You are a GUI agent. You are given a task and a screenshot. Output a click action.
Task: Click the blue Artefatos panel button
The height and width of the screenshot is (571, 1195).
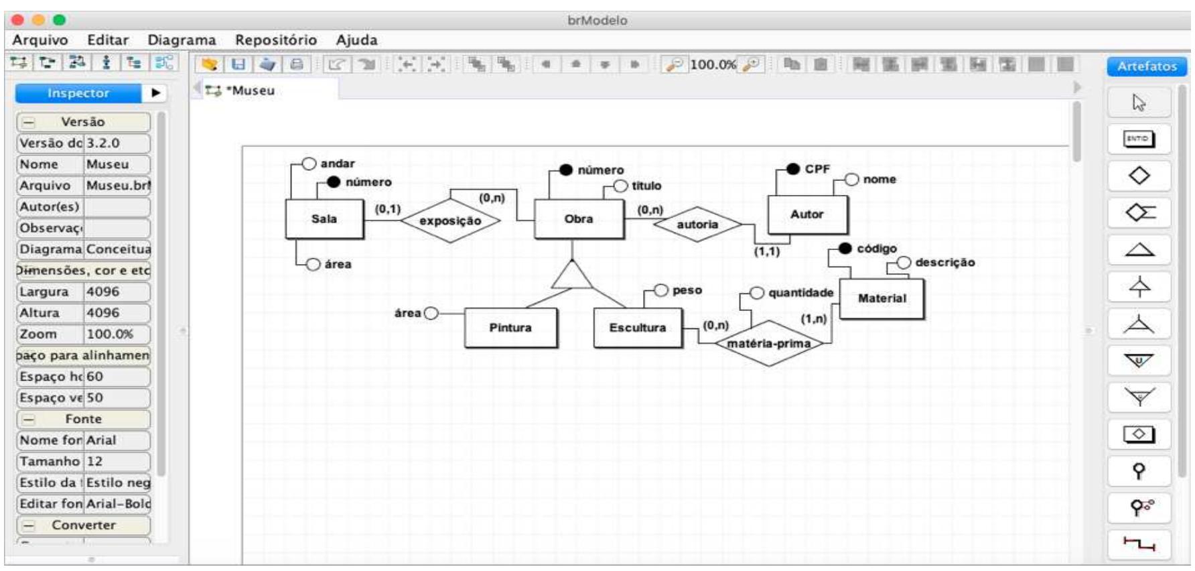[x=1147, y=66]
